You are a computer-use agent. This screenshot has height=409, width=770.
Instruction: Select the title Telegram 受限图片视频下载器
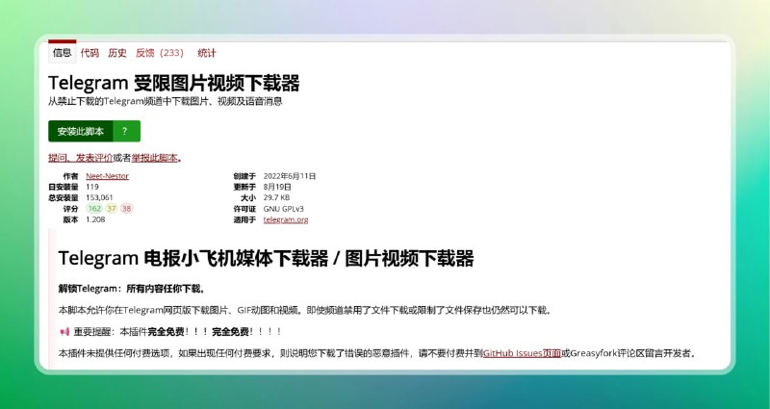(174, 83)
